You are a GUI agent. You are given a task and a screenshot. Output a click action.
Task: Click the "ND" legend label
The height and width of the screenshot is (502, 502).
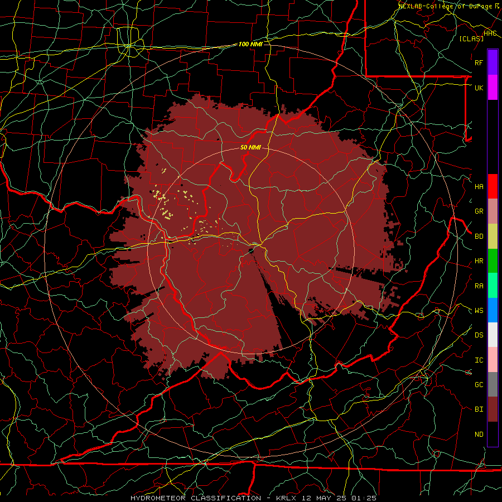479,434
